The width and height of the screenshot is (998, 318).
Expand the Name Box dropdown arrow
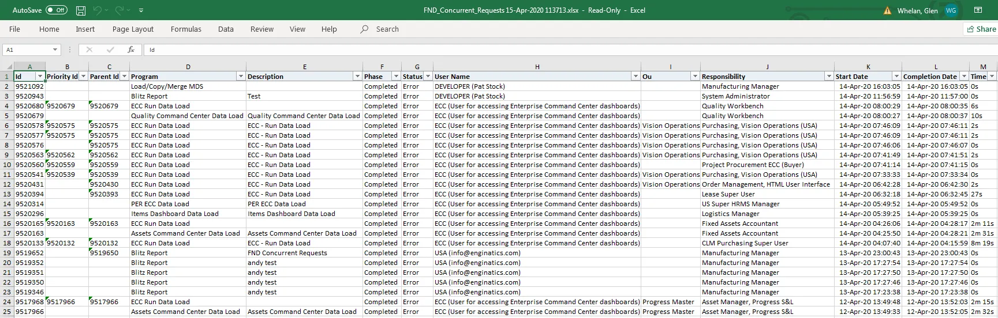[55, 50]
